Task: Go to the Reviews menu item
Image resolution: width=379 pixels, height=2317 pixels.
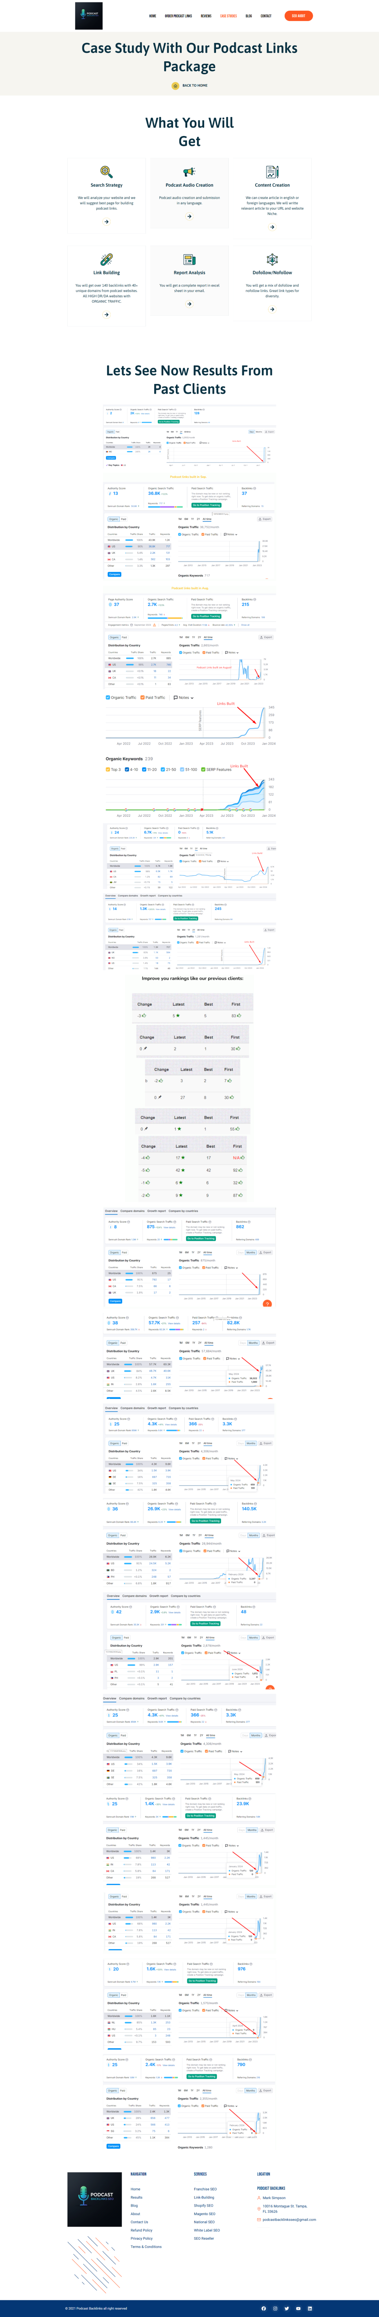Action: pos(207,15)
